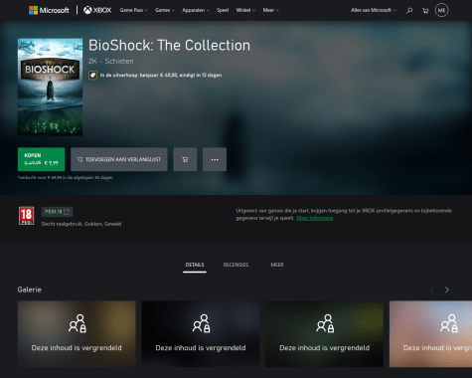Viewport: 472px width, 378px height.
Task: Open the shopping cart in header
Action: click(x=425, y=11)
